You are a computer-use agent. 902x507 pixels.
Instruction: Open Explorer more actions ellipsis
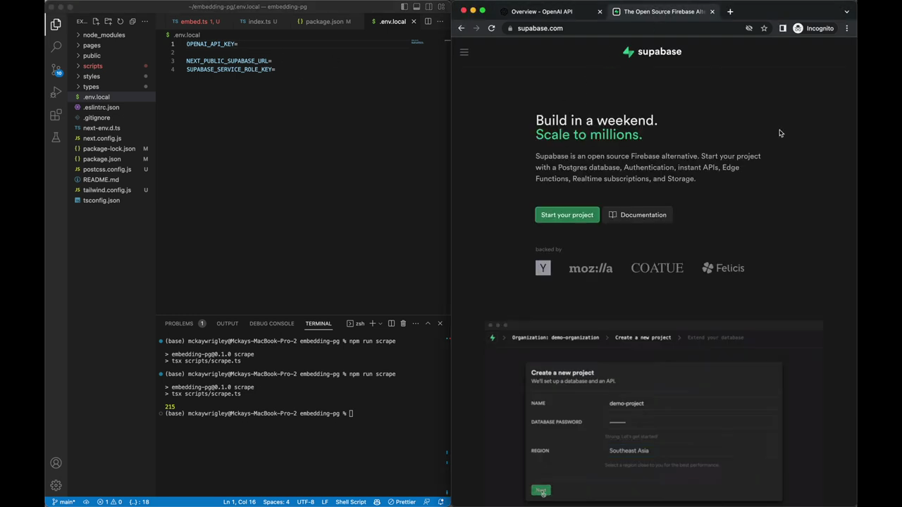(145, 21)
